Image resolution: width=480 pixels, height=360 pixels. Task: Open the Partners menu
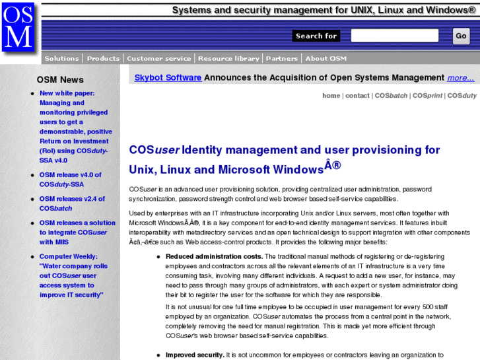pyautogui.click(x=282, y=58)
